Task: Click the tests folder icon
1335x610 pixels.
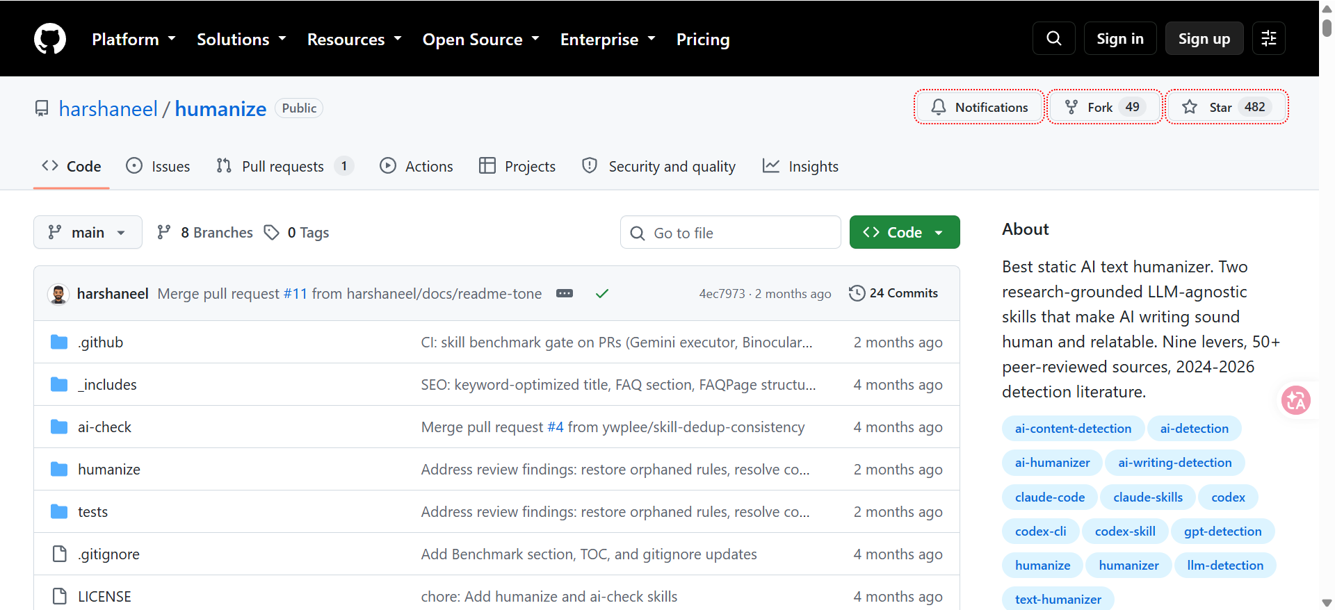Action: click(x=59, y=511)
